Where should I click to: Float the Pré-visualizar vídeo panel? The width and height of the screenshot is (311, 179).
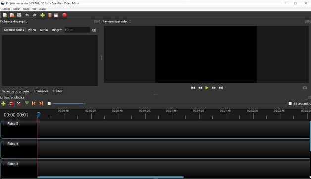306,21
